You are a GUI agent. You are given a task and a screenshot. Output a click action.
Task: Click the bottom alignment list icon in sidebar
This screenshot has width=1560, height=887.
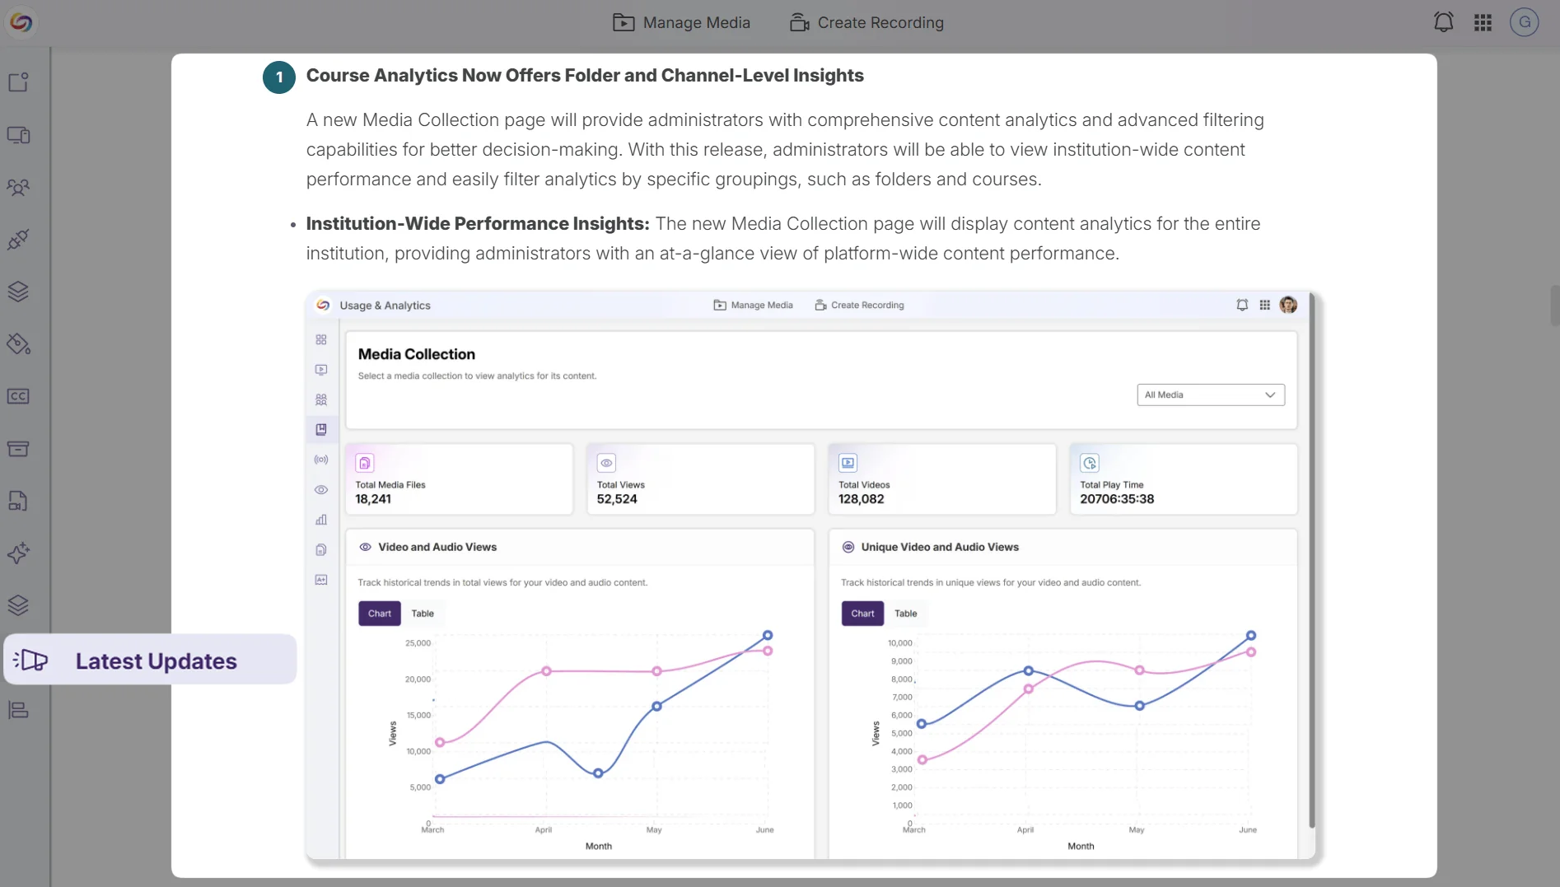[x=19, y=709]
